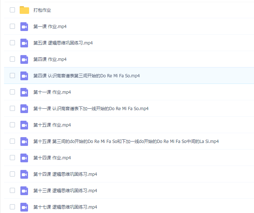Select checkbox for 第十五课 作业.mp4
254x213 pixels.
[x=12, y=124]
